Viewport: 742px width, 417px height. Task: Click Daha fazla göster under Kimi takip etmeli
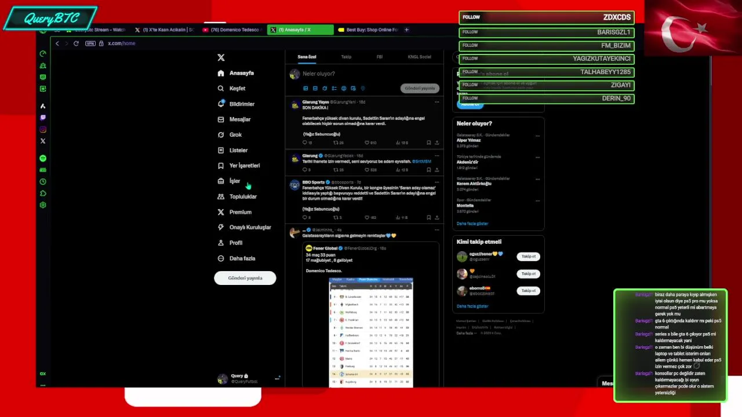click(472, 306)
